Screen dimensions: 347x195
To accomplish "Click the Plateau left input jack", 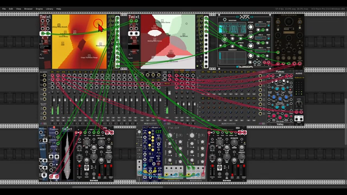I will pyautogui.click(x=269, y=76).
